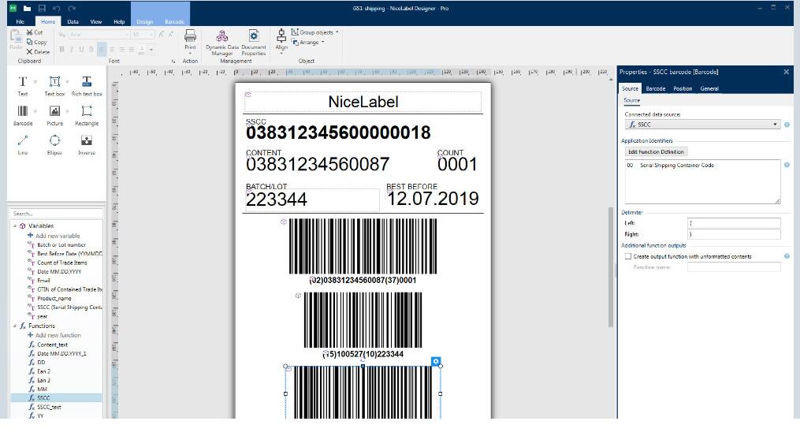Open the Barcode tab in Properties panel
The height and width of the screenshot is (436, 800).
[x=656, y=89]
